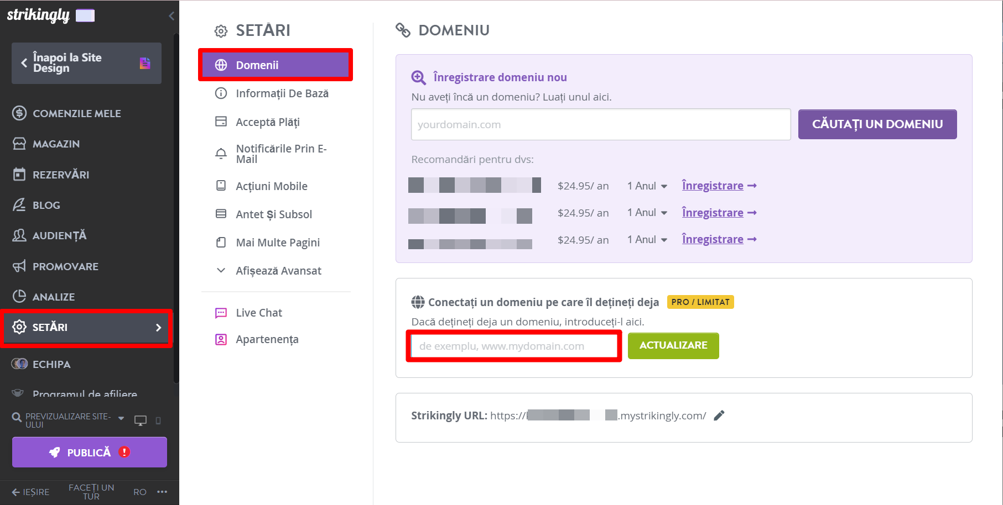Click the mobile actions icon
The height and width of the screenshot is (505, 1003).
pos(221,186)
